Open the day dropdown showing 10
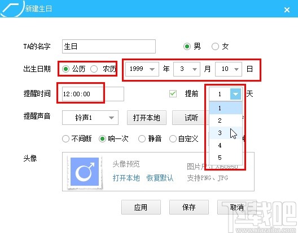Screen dimensions: 298x233 point(229,69)
